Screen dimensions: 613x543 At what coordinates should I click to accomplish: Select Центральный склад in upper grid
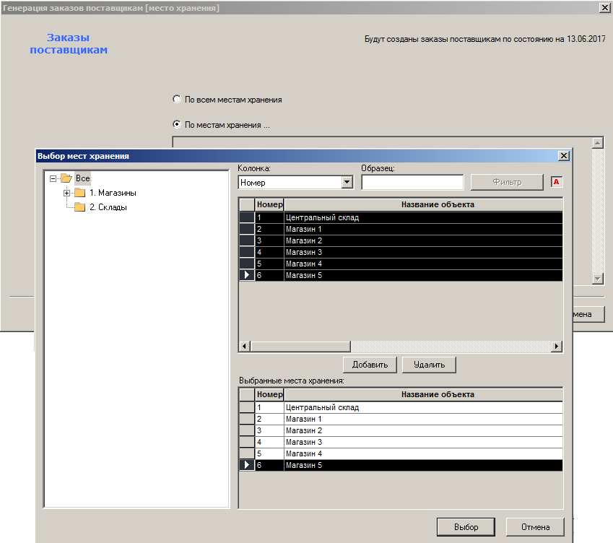click(423, 217)
